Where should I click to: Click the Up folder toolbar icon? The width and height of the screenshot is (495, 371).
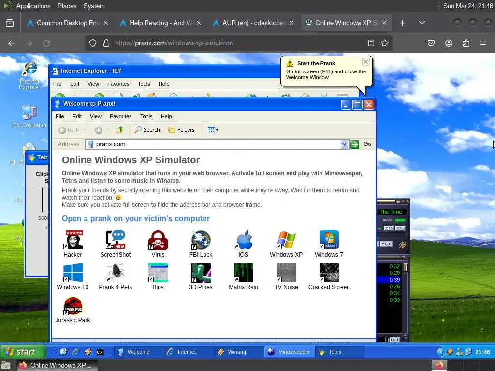pyautogui.click(x=120, y=130)
